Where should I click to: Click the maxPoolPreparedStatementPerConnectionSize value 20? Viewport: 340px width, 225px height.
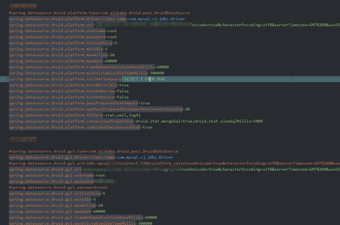(188, 109)
